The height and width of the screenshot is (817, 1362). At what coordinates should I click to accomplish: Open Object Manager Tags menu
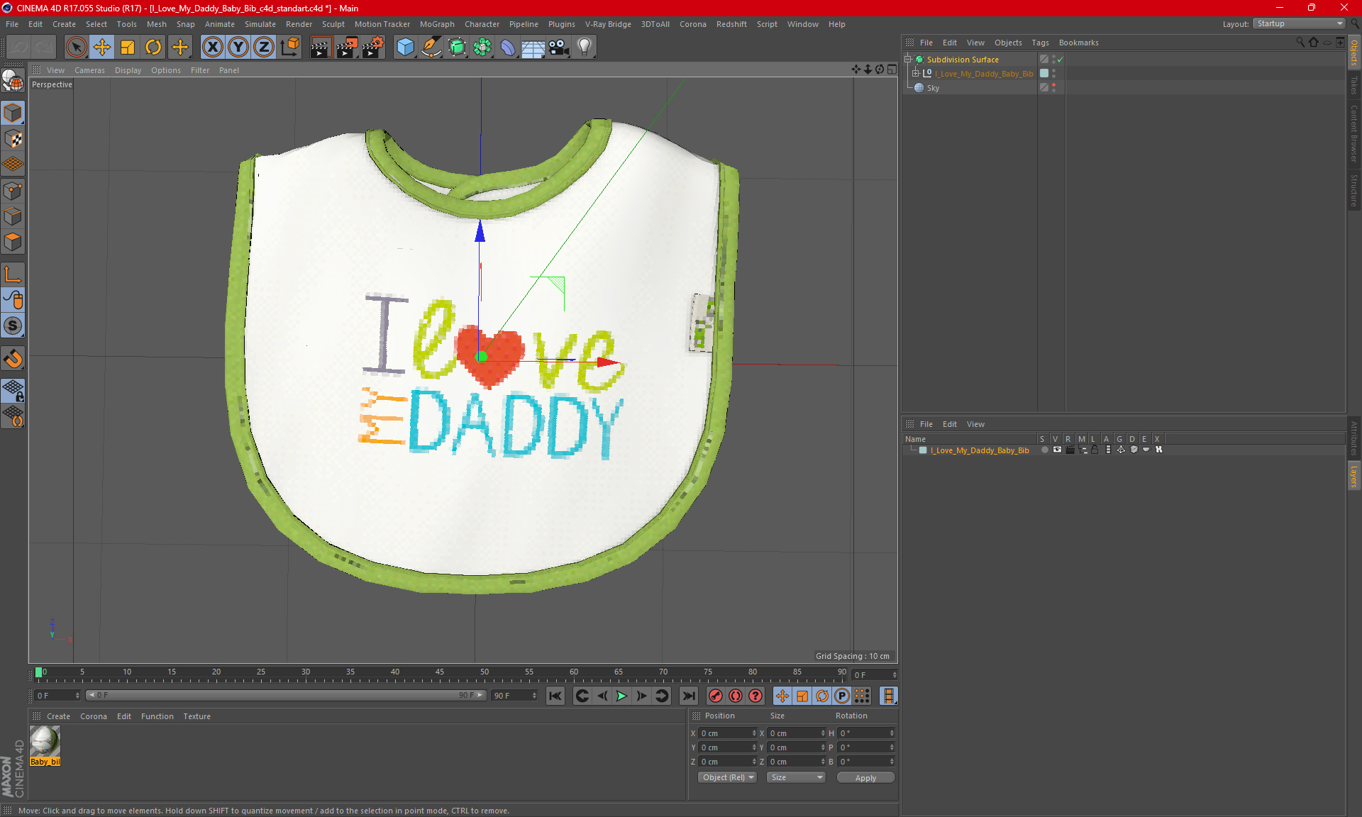tap(1040, 43)
